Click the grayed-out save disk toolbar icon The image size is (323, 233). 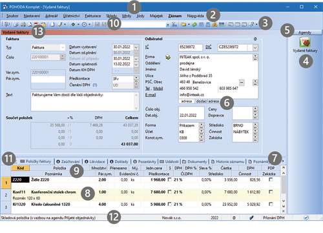click(98, 25)
